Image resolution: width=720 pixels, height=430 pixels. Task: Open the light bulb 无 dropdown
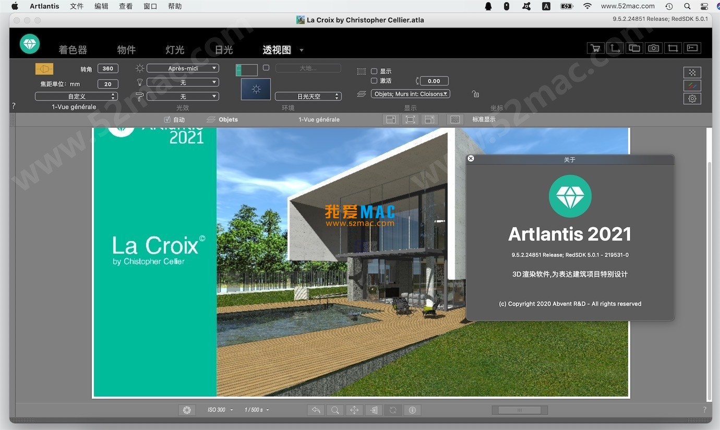183,82
